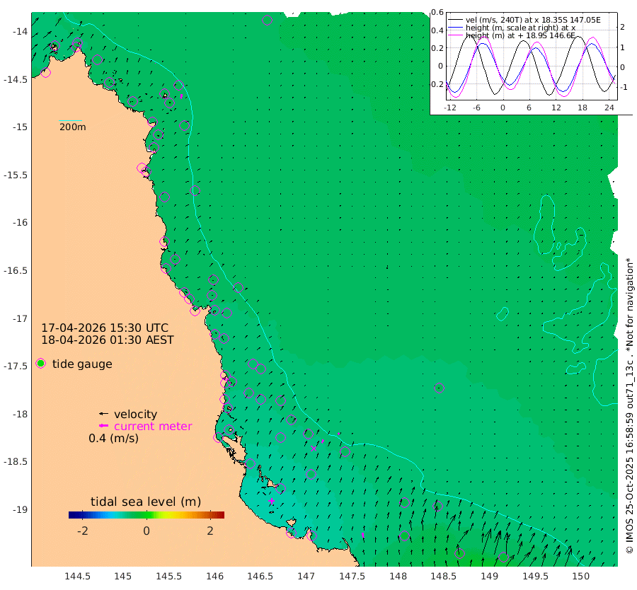Click the '18-04-2026 01:30 AEST' timestamp
637x590 pixels.
pyautogui.click(x=108, y=340)
